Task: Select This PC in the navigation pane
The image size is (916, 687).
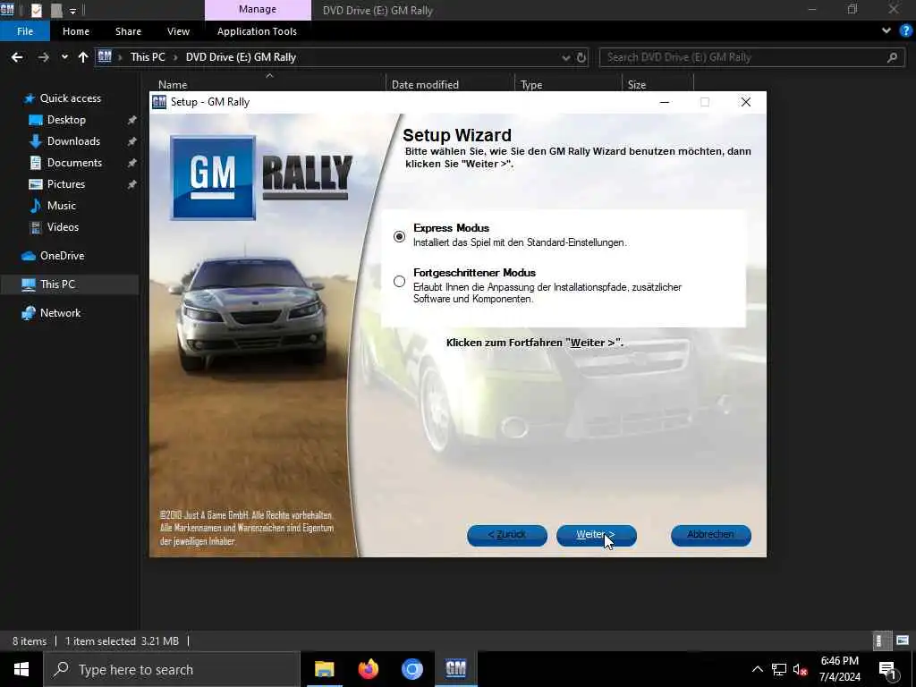Action: click(57, 284)
